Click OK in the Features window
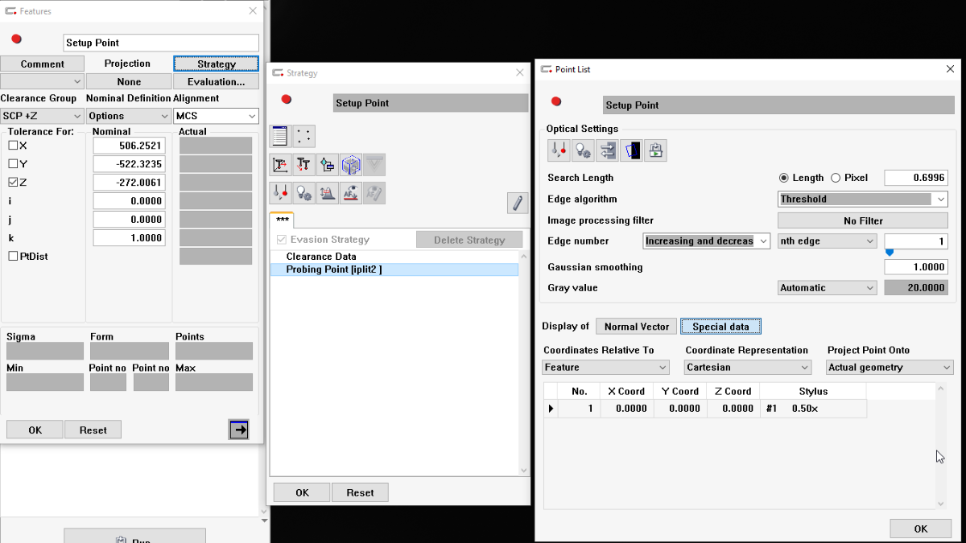The height and width of the screenshot is (543, 966). pos(35,430)
